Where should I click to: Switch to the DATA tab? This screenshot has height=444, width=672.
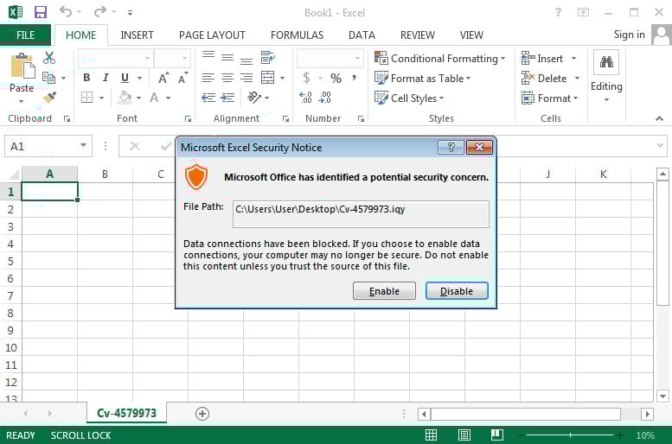tap(362, 35)
